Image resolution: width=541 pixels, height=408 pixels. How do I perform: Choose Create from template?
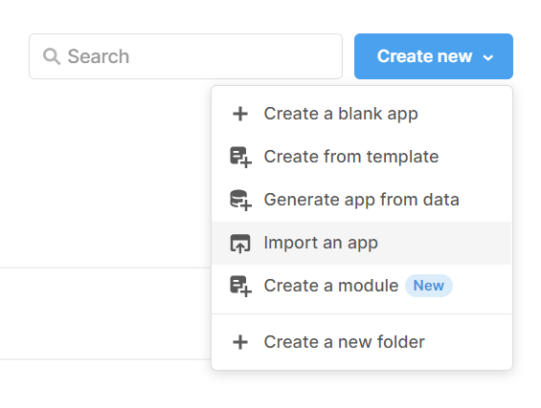pyautogui.click(x=361, y=157)
